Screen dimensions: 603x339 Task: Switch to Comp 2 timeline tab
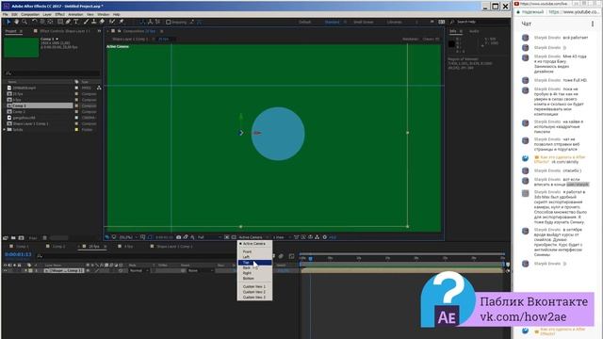point(58,247)
